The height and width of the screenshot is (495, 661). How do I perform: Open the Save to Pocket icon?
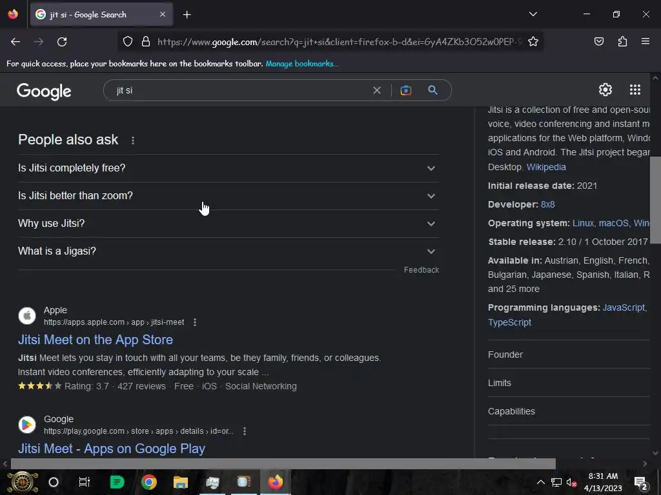(598, 42)
